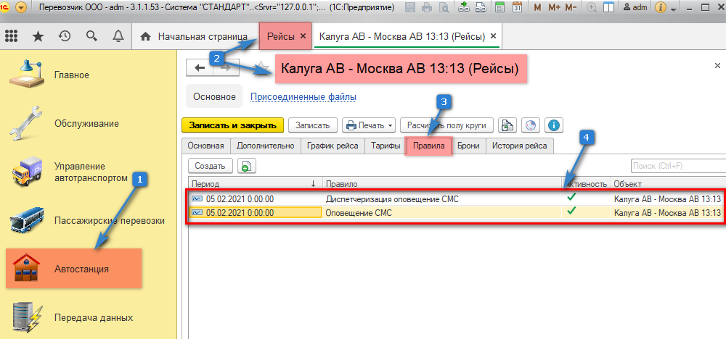This screenshot has height=339, width=726.
Task: Open the График рейса tab
Action: pos(331,146)
